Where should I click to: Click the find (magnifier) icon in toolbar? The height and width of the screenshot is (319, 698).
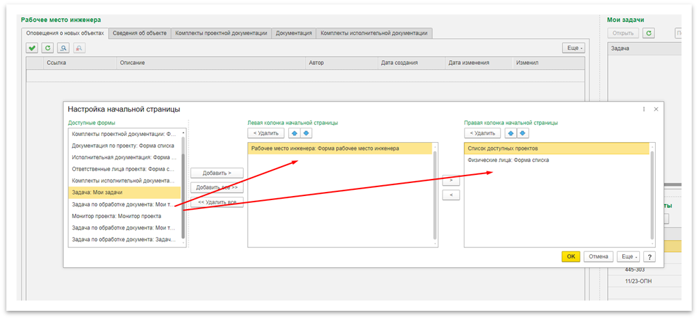(63, 48)
